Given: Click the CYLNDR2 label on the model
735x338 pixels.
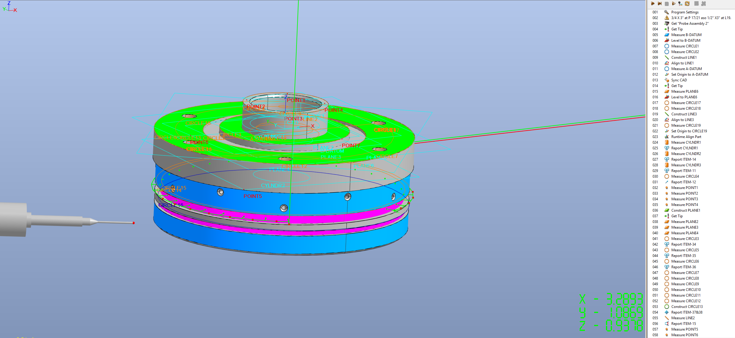Looking at the screenshot, I should (x=273, y=185).
